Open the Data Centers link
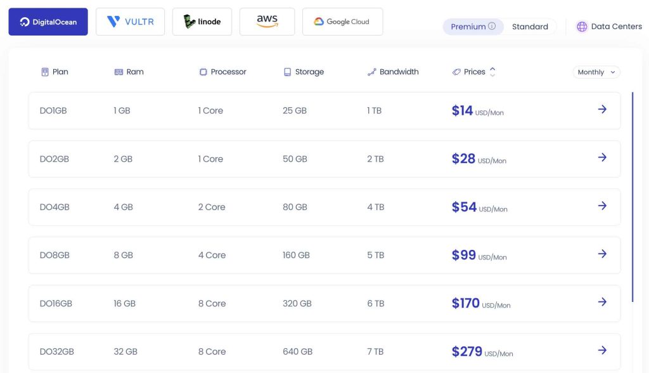This screenshot has height=373, width=649. click(609, 27)
